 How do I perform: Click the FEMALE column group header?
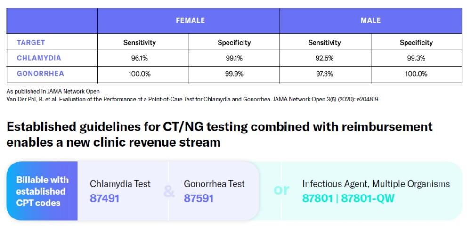pyautogui.click(x=190, y=20)
